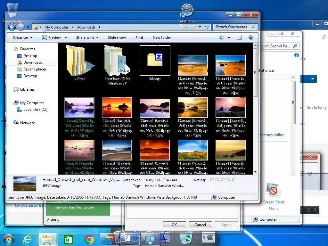Click Cancel in the background dialog

pos(200,225)
